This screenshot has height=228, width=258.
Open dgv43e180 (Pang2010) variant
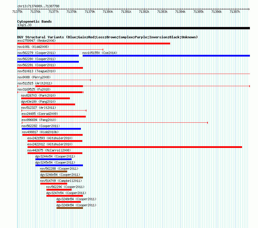click(x=38, y=102)
